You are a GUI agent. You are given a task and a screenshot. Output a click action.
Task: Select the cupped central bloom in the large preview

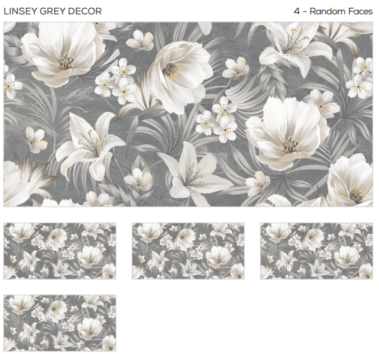click(180, 77)
